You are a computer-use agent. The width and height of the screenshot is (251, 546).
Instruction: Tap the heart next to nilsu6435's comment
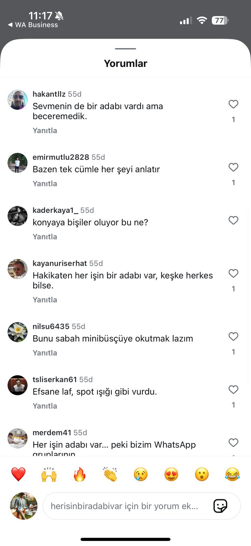233,336
